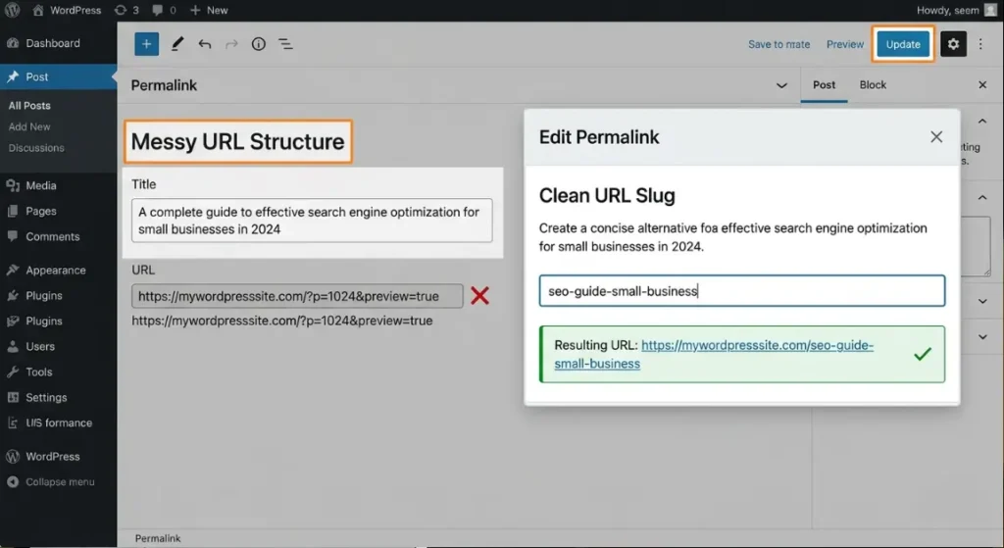Open document details info icon
Viewport: 1004px width, 548px height.
click(x=258, y=44)
